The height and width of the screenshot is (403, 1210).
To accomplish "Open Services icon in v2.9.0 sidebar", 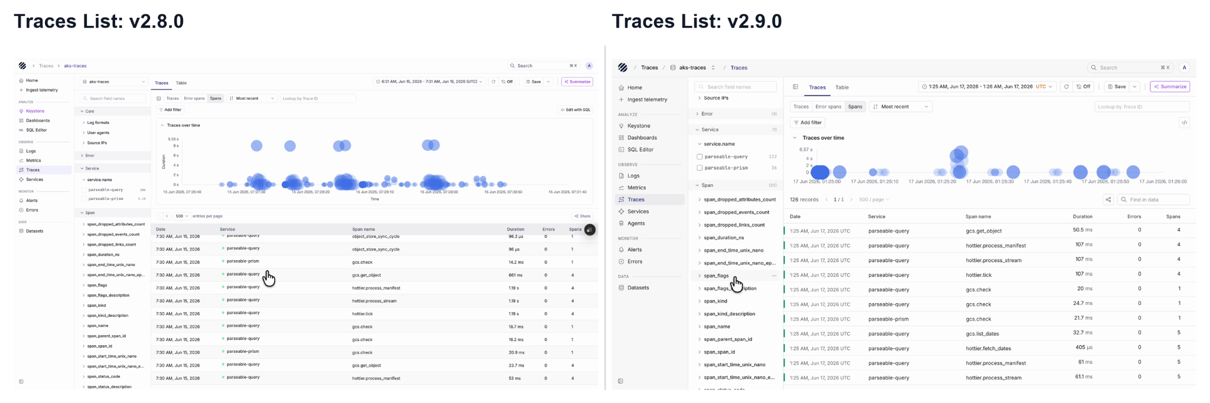I will coord(621,211).
